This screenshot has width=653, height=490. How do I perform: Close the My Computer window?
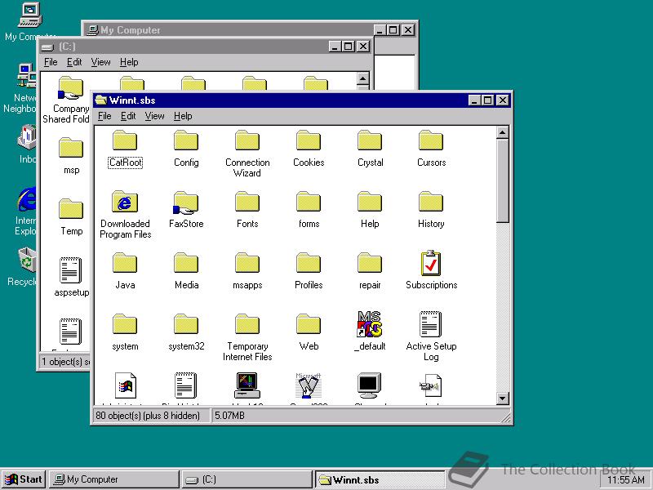(x=408, y=30)
